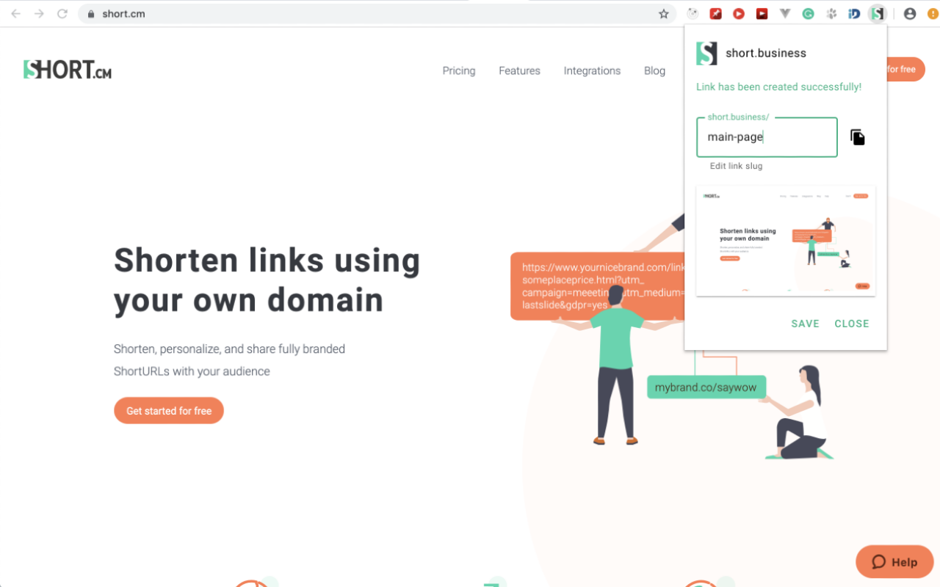This screenshot has width=940, height=587.
Task: Click the page preview thumbnail in popup
Action: [x=786, y=241]
